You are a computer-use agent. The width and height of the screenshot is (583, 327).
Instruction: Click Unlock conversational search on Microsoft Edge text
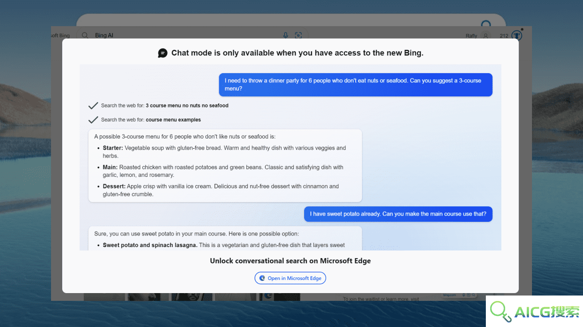click(x=291, y=261)
